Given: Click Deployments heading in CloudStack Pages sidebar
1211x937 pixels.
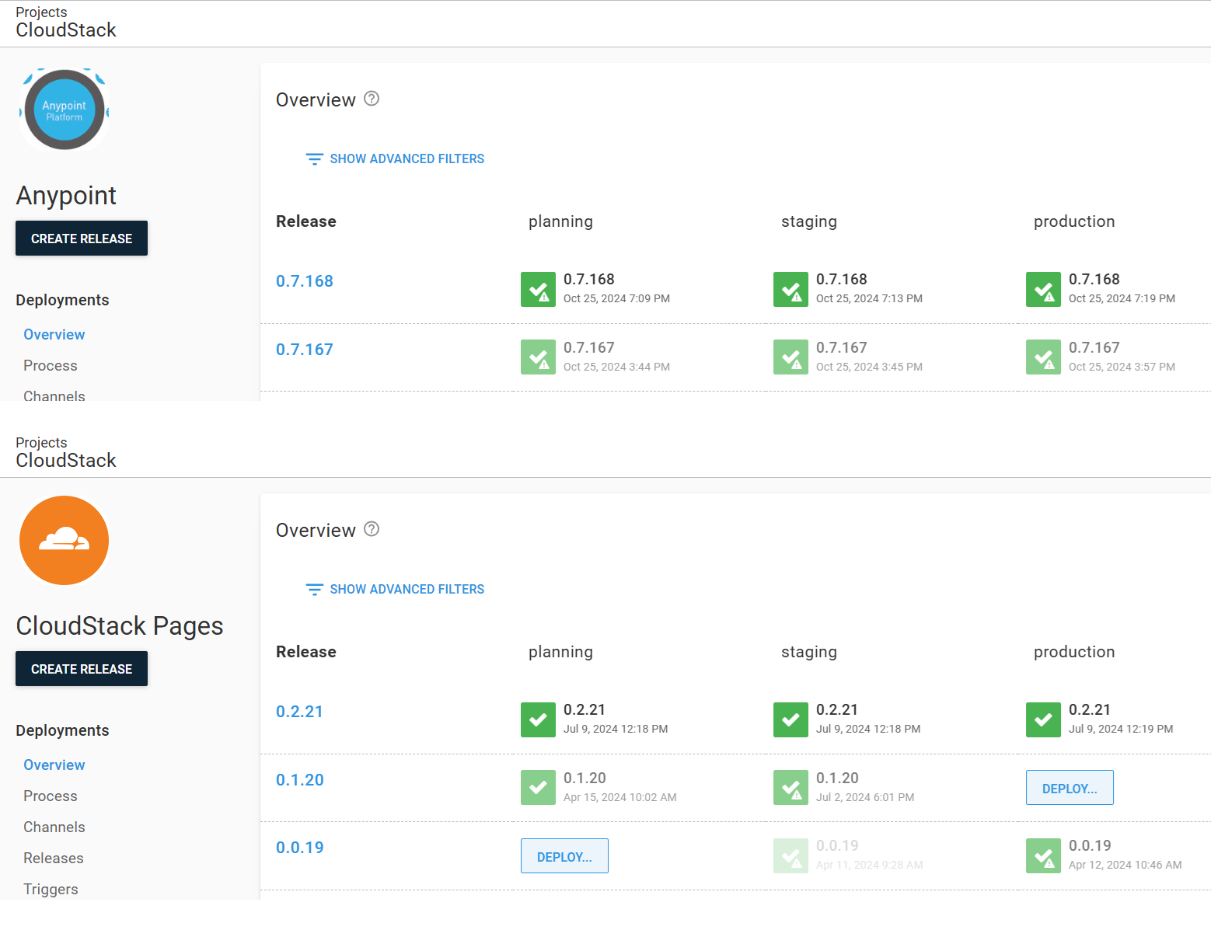Looking at the screenshot, I should pyautogui.click(x=62, y=731).
